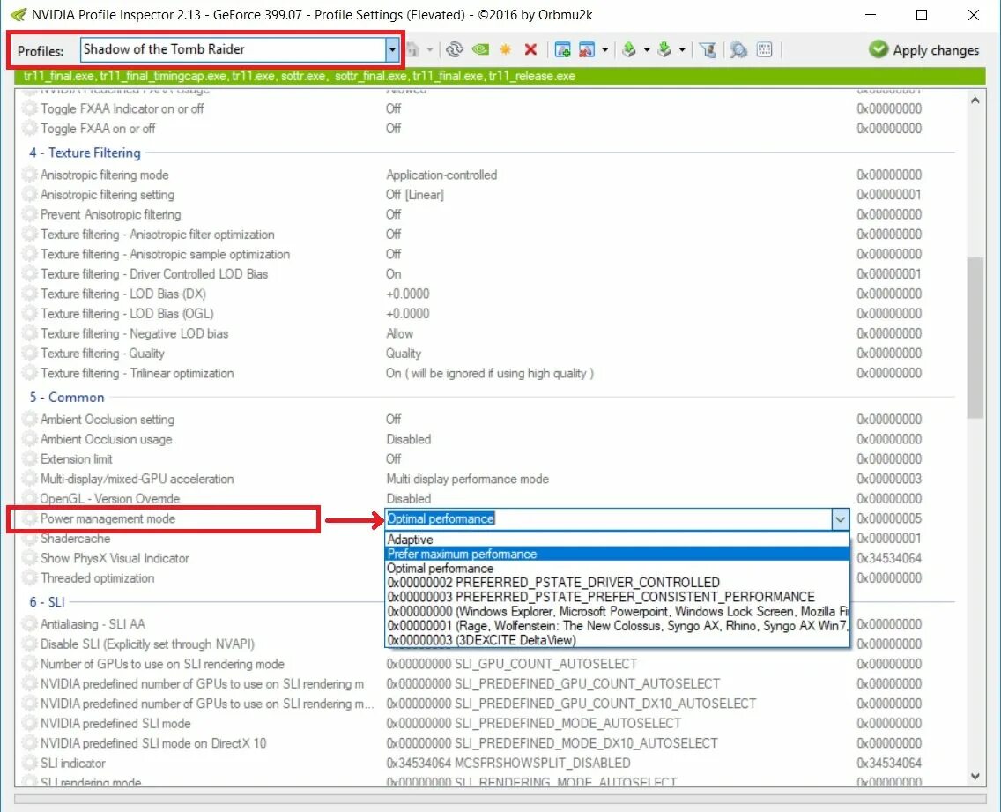The height and width of the screenshot is (812, 1001).
Task: Click the gear icon beside Threaded optimization
Action: coord(29,578)
